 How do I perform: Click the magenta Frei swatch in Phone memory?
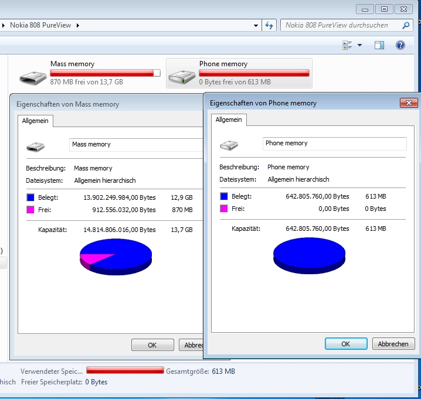pyautogui.click(x=224, y=209)
